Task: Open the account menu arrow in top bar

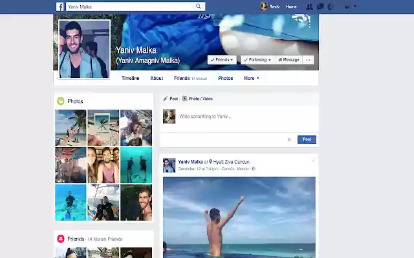Action: 355,6
